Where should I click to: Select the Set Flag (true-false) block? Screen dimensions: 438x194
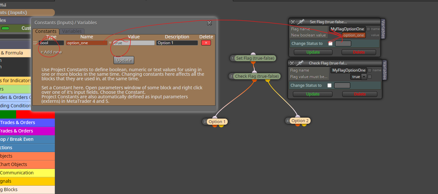pos(255,58)
